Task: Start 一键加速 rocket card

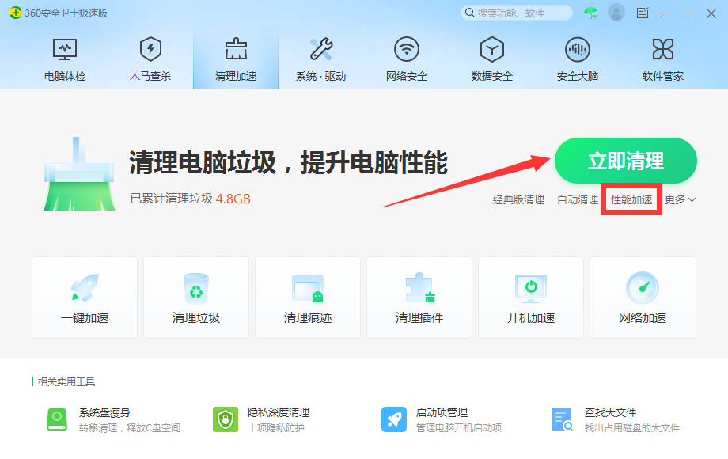Action: point(85,298)
